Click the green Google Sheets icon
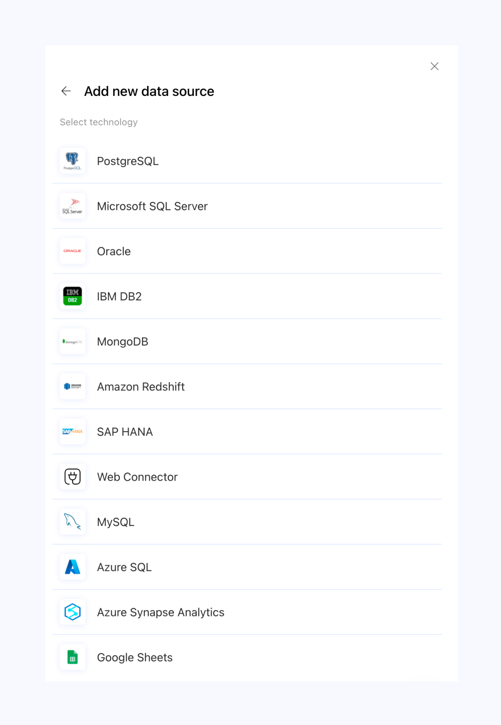This screenshot has height=725, width=501. tap(73, 657)
